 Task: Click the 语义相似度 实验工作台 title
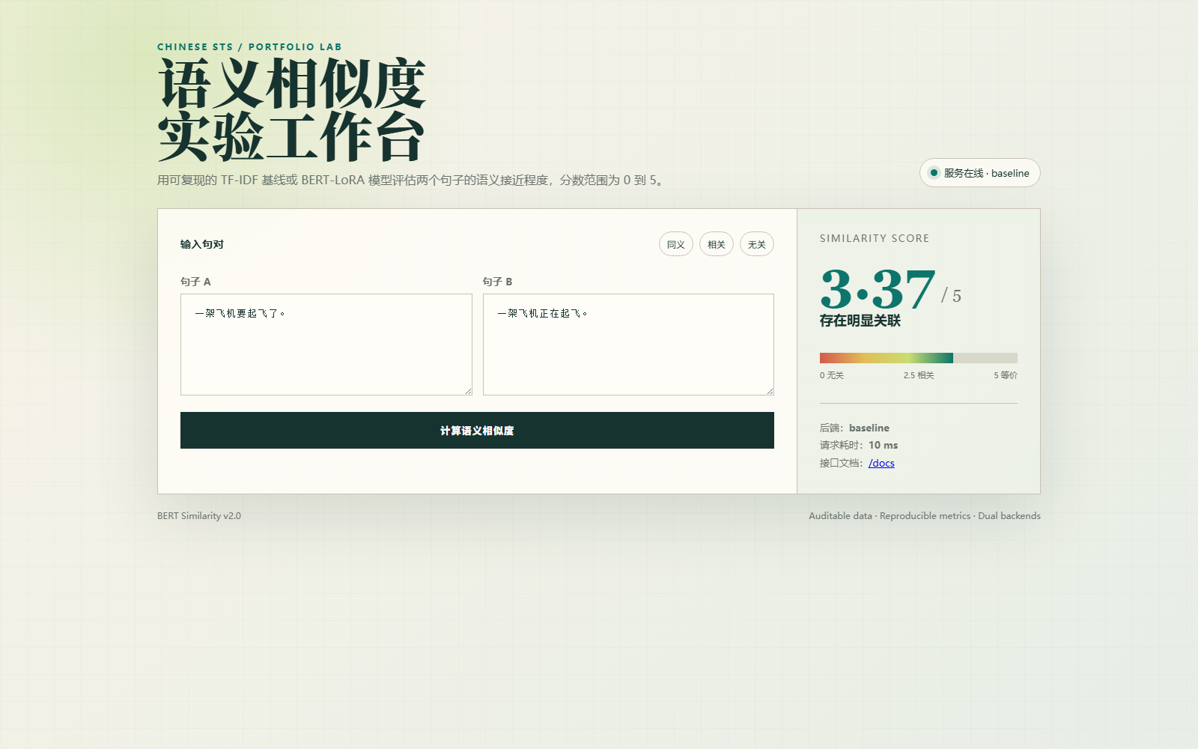(x=292, y=109)
